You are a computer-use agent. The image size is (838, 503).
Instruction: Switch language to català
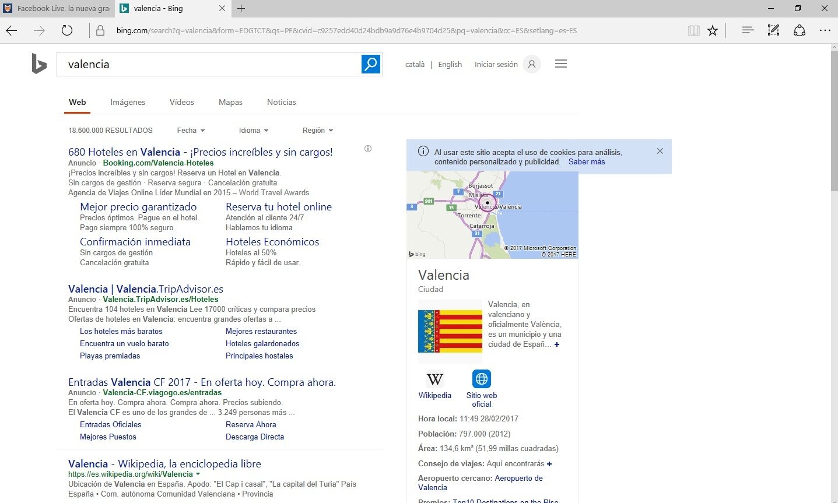click(x=415, y=65)
